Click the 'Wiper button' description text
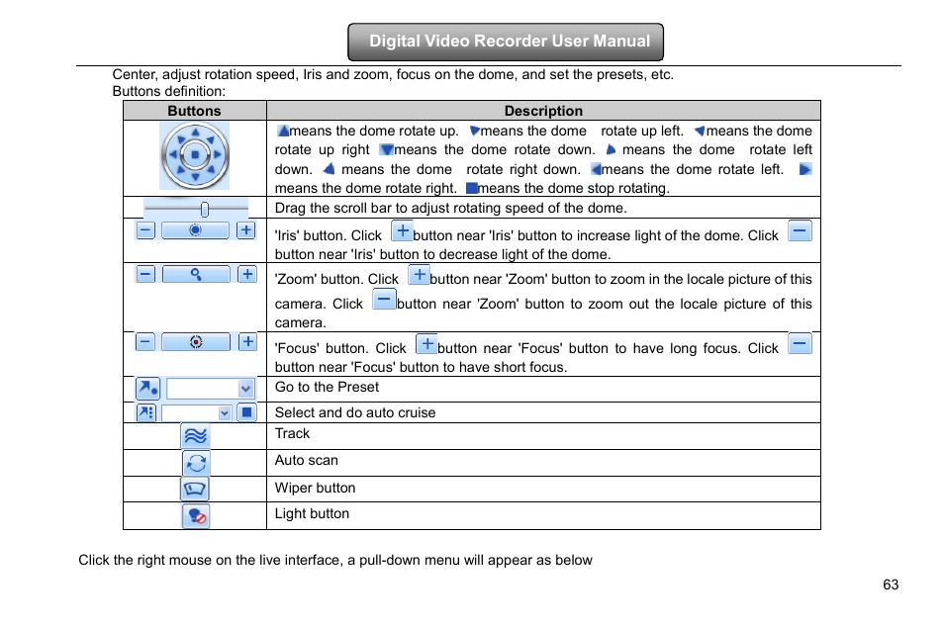 pos(315,488)
